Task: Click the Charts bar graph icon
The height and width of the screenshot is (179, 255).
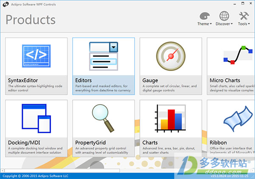Action: coord(170,119)
